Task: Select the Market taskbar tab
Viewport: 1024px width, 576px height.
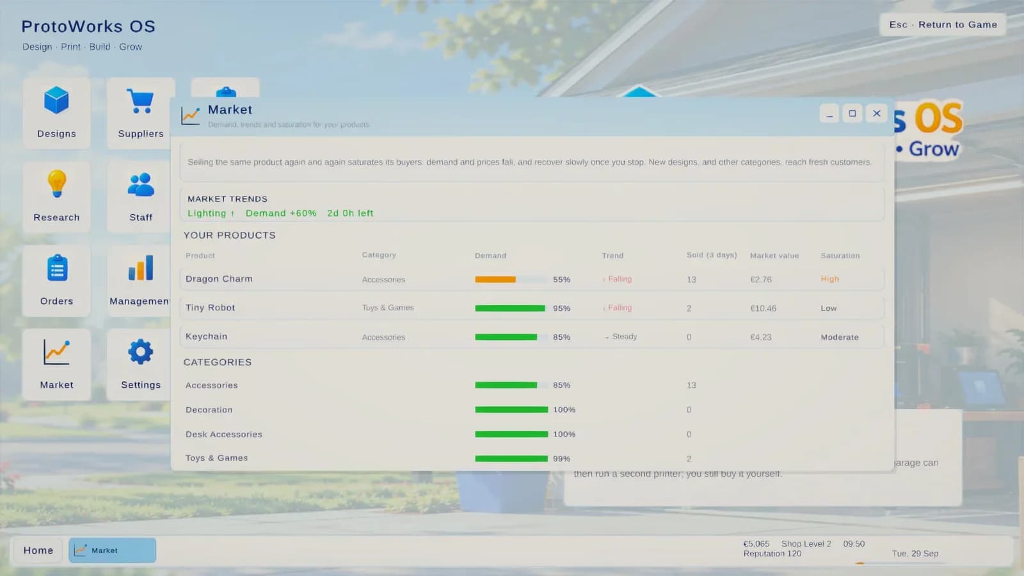Action: point(113,550)
